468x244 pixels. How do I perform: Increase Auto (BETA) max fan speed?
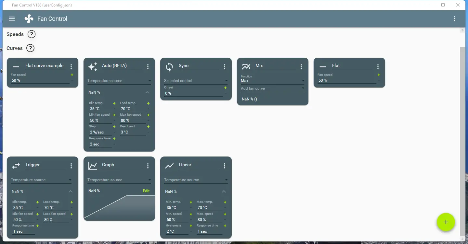(148, 115)
